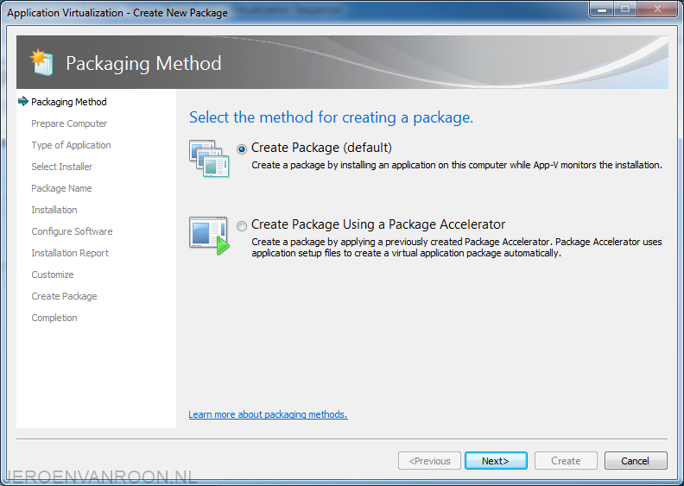
Task: Click the 'Select the method for creating a package' heading
Action: [331, 117]
